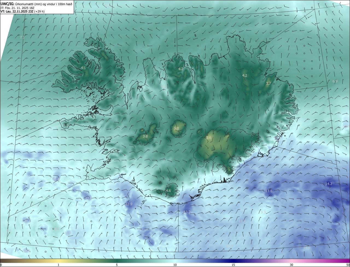Select the 4.1 value over Westfjords
Image resolution: width=350 pixels, height=267 pixels.
[x=83, y=68]
